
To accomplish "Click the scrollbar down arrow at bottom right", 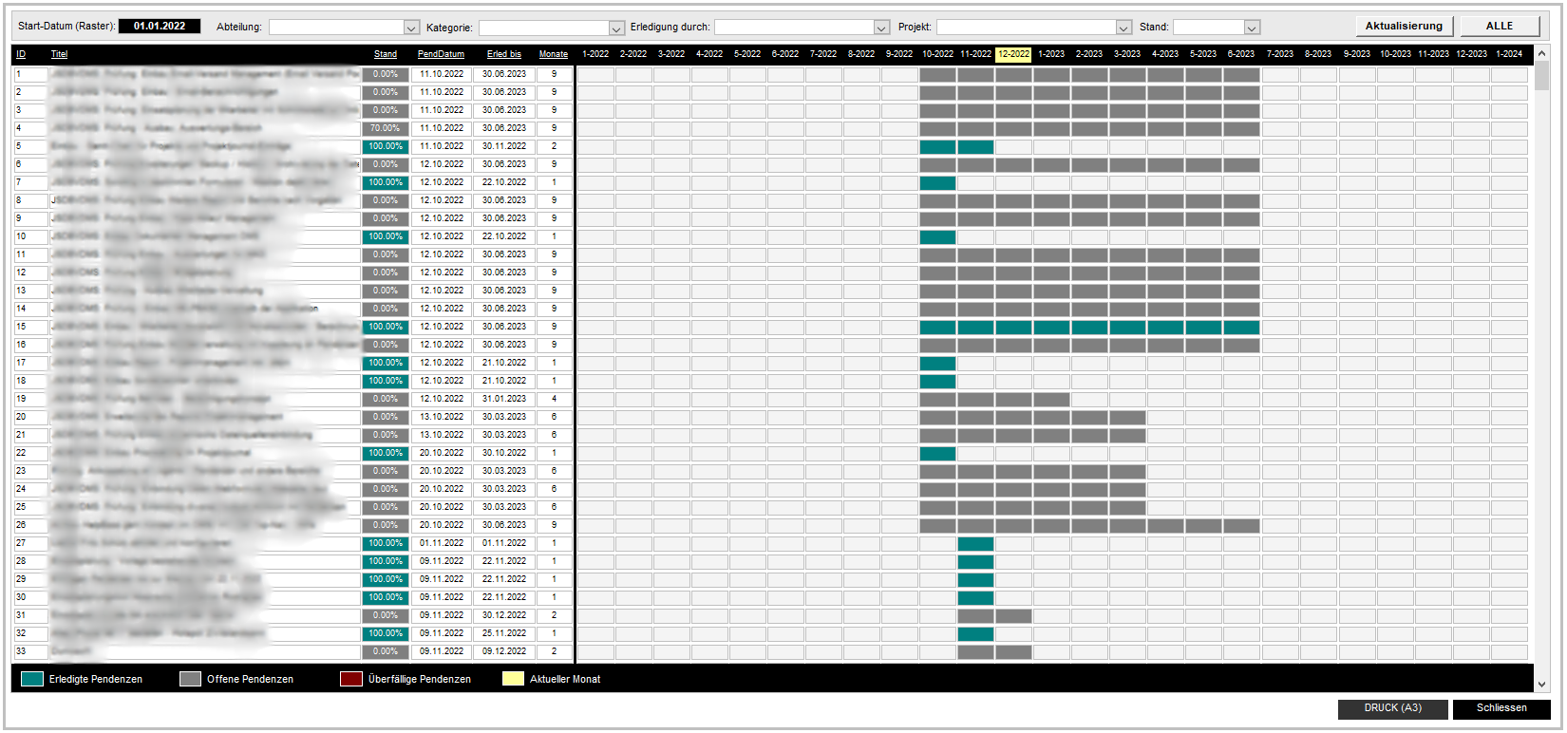I will pyautogui.click(x=1542, y=684).
